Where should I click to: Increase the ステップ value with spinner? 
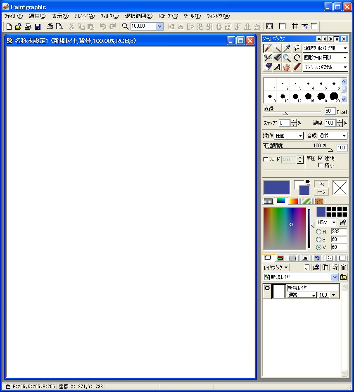pyautogui.click(x=294, y=121)
